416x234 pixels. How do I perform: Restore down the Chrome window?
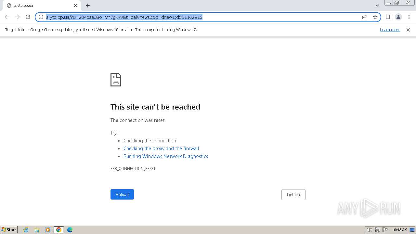click(397, 3)
